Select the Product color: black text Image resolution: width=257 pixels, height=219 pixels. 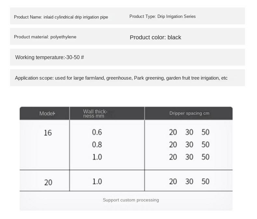(x=156, y=37)
